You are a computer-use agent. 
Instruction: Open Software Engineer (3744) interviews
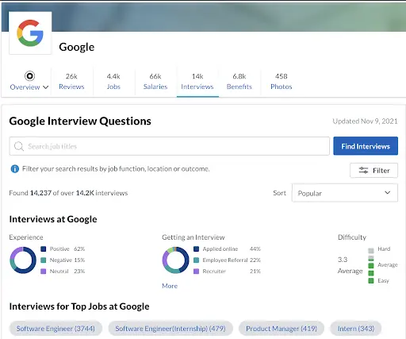coord(56,329)
